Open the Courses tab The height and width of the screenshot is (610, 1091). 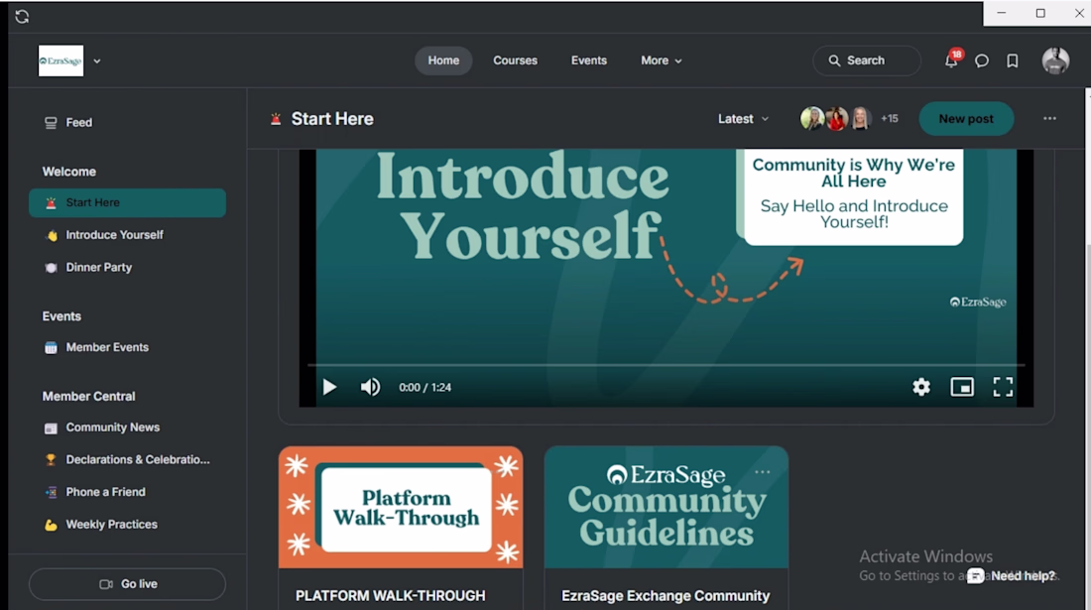point(515,61)
